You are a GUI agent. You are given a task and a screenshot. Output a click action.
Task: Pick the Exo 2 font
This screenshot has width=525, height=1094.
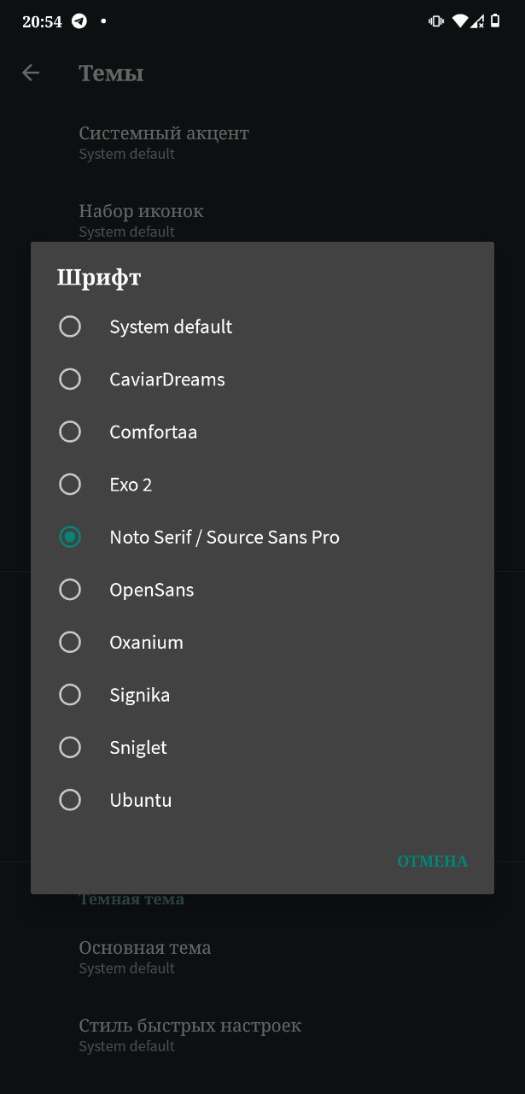262,485
